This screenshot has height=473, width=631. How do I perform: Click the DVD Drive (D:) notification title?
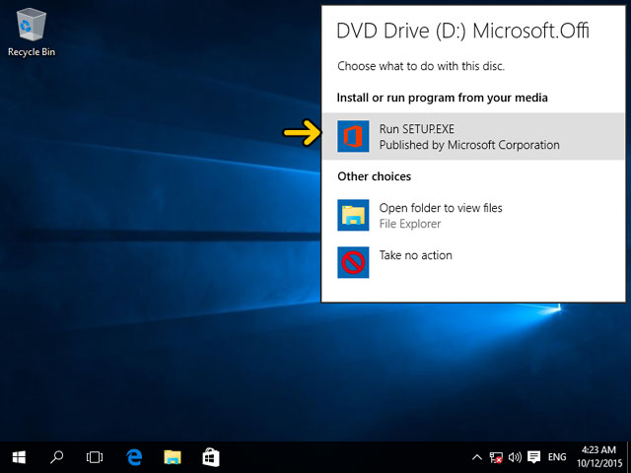[462, 31]
